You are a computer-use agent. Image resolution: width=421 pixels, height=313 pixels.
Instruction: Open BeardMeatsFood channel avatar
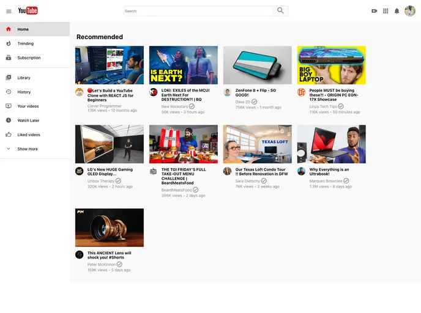pyautogui.click(x=154, y=171)
